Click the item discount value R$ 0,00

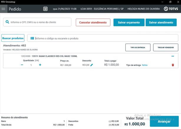pyautogui.click(x=86, y=65)
